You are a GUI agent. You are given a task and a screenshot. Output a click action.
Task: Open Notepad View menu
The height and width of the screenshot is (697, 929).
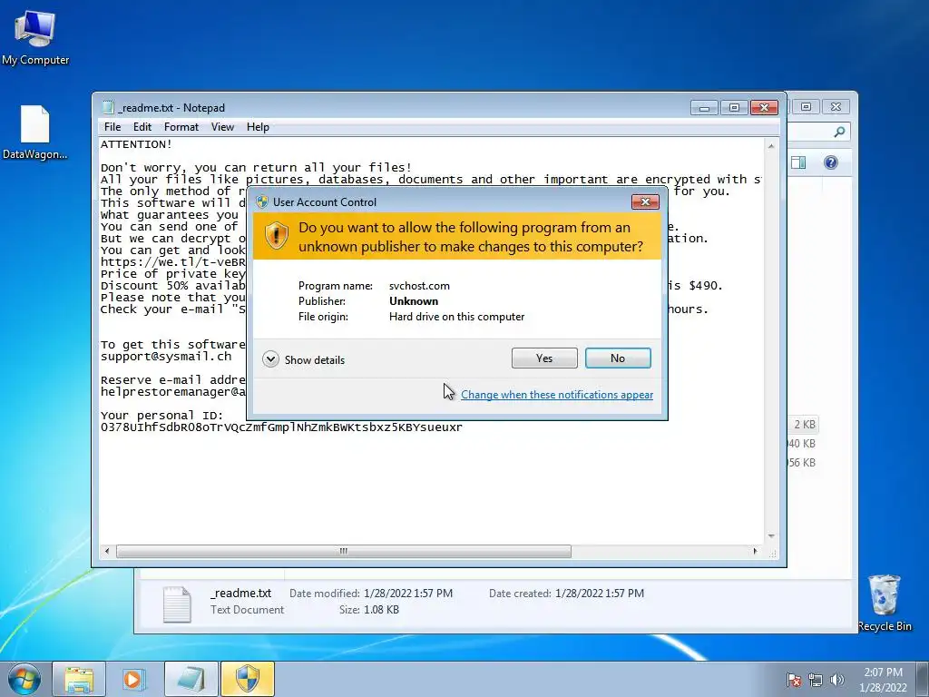pyautogui.click(x=222, y=127)
